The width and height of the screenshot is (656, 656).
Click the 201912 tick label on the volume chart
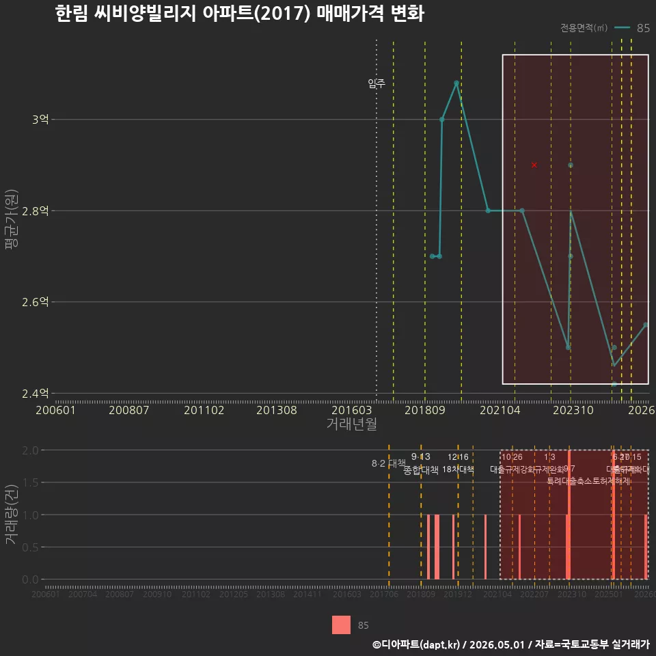458,594
